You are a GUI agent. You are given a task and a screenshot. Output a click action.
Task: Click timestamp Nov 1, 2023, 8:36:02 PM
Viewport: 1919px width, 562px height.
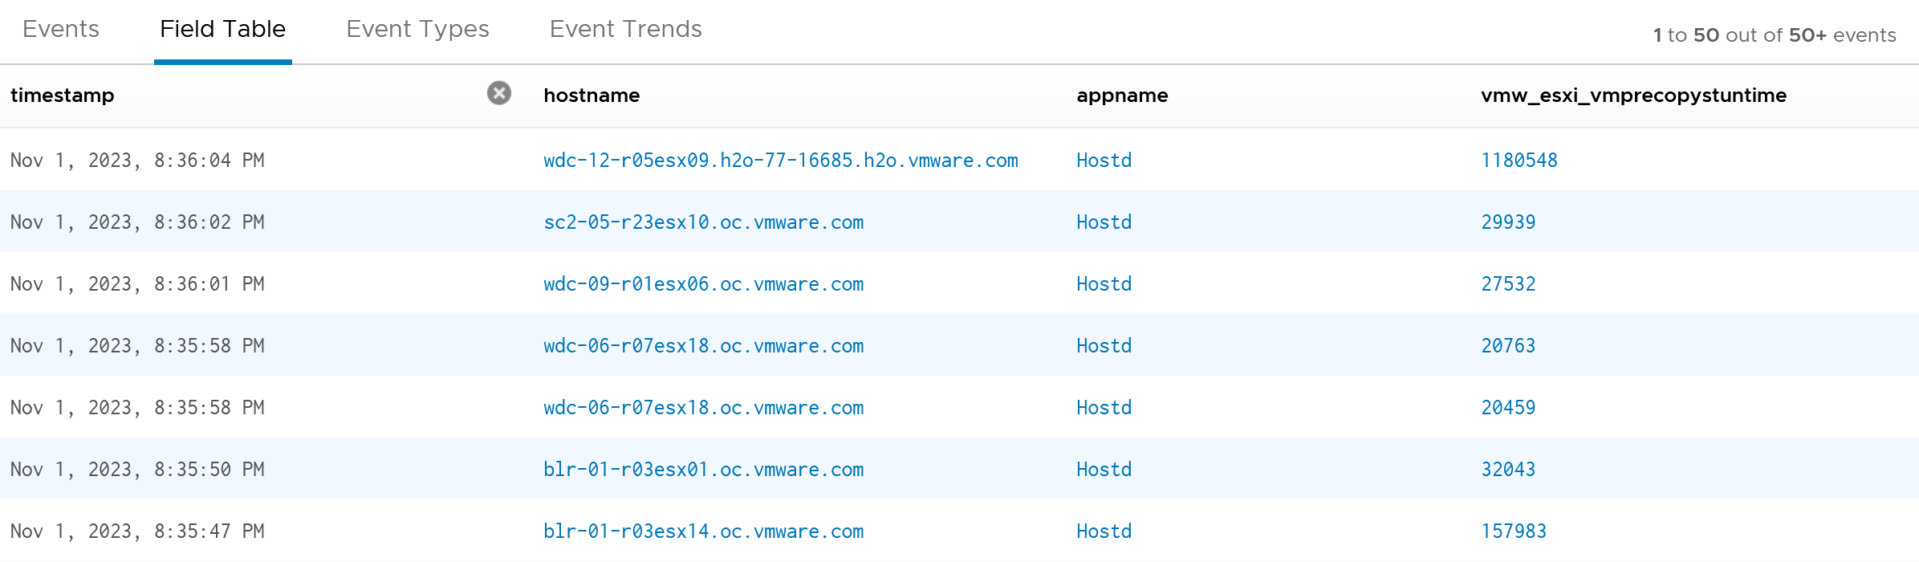click(x=137, y=222)
